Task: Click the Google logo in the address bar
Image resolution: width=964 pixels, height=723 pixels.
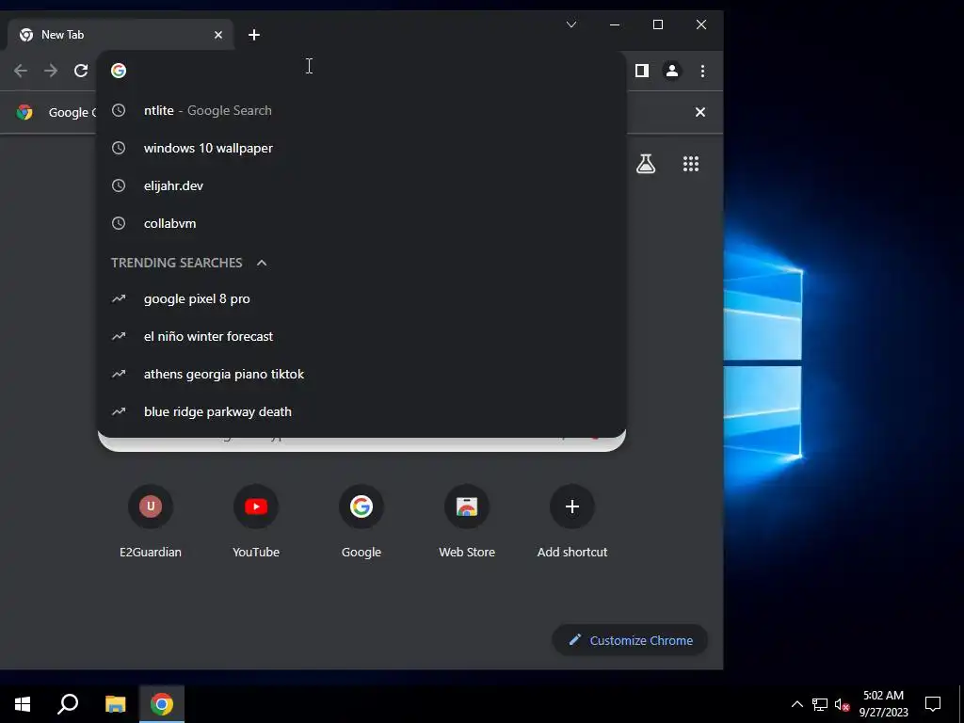Action: pos(119,71)
